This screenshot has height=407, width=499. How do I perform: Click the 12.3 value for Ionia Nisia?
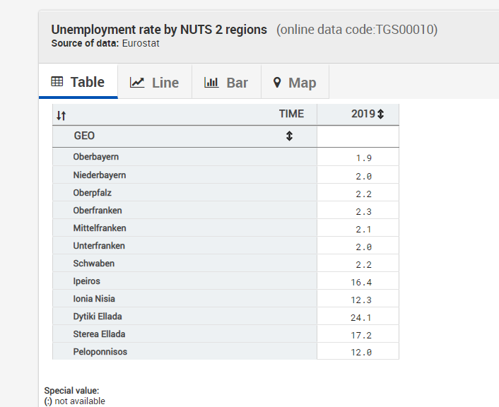pyautogui.click(x=361, y=300)
